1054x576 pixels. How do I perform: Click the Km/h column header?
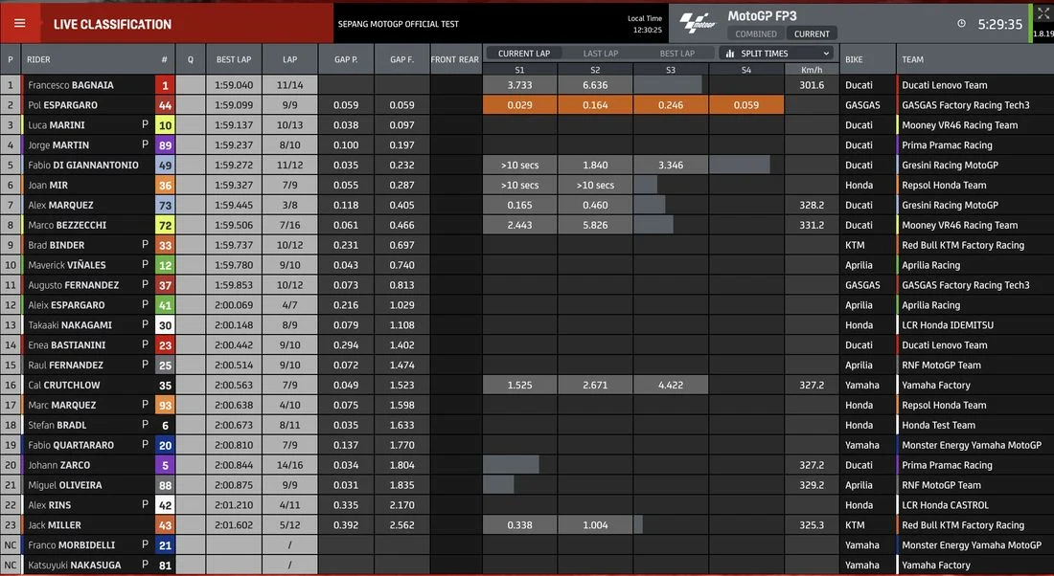point(812,70)
